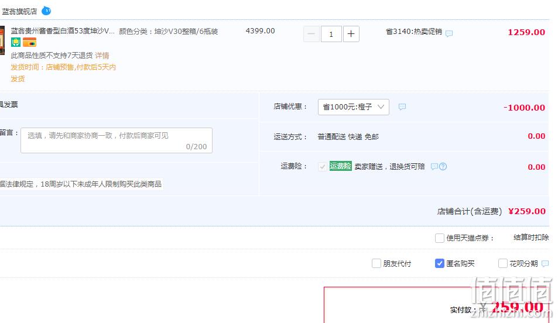Open the 蓝翁旗舰店 store link
The height and width of the screenshot is (323, 558).
(19, 11)
